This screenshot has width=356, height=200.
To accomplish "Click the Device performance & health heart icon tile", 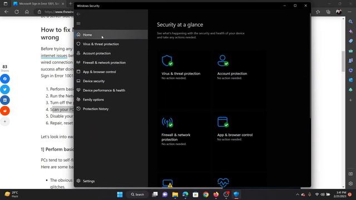I will click(x=223, y=183).
